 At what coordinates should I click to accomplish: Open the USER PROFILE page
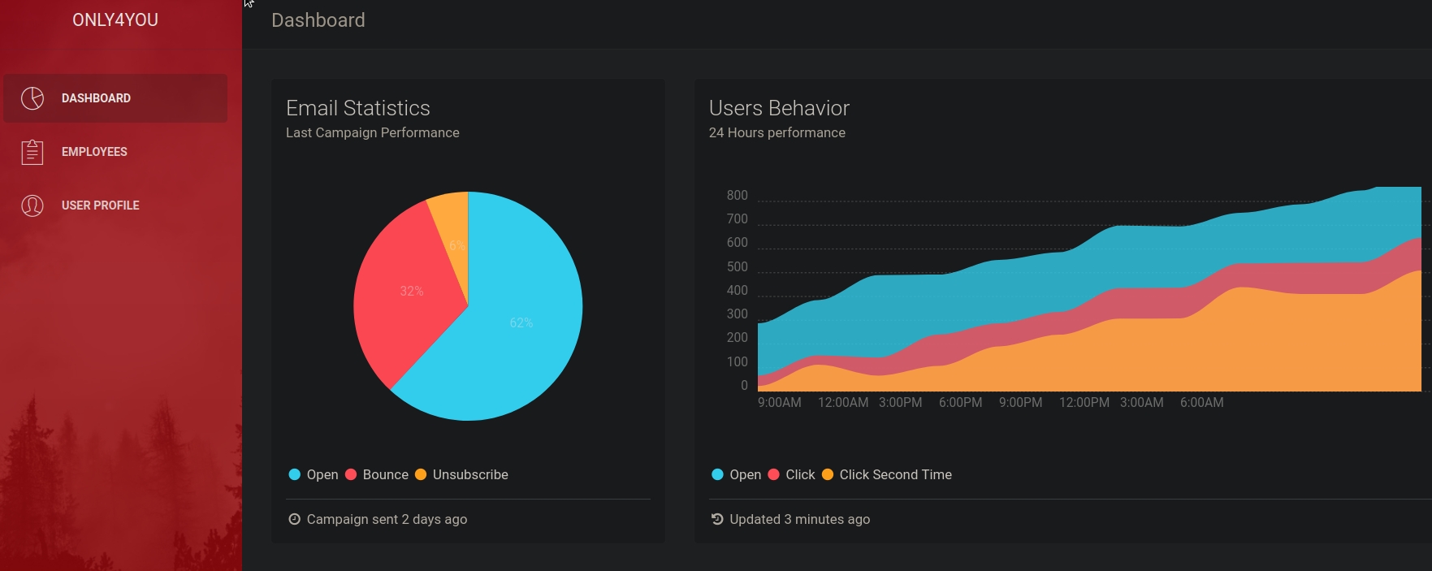pyautogui.click(x=101, y=205)
